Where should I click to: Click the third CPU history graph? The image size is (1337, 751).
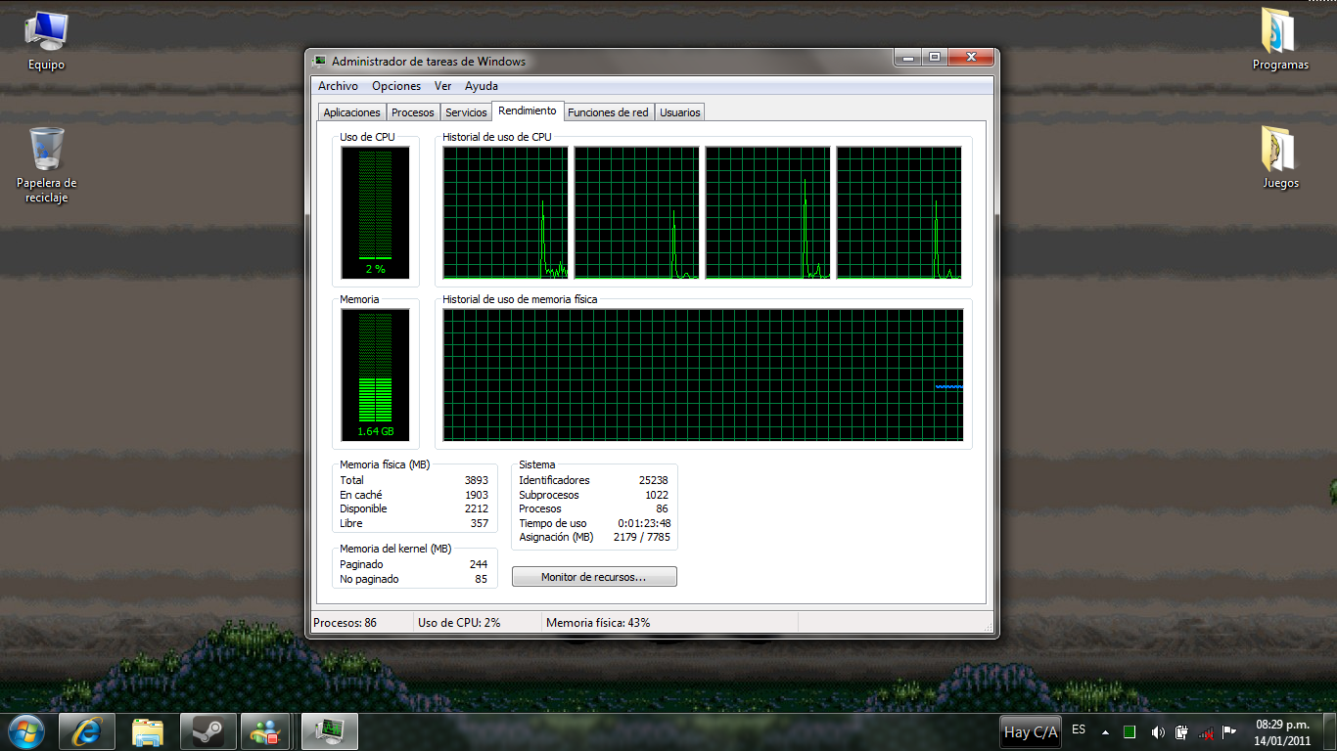(x=767, y=213)
